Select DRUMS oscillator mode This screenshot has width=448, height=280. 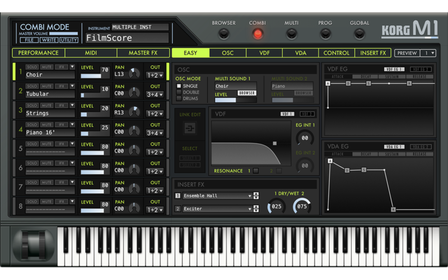pyautogui.click(x=179, y=99)
